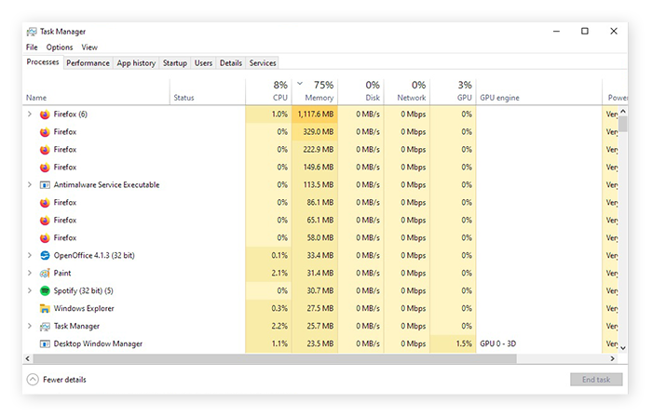Expand the Antimalware Service Executable row
Image resolution: width=652 pixels, height=417 pixels.
point(30,184)
